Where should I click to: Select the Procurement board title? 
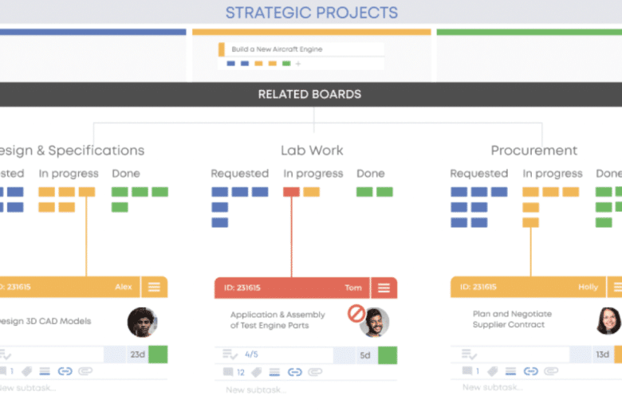pyautogui.click(x=533, y=150)
